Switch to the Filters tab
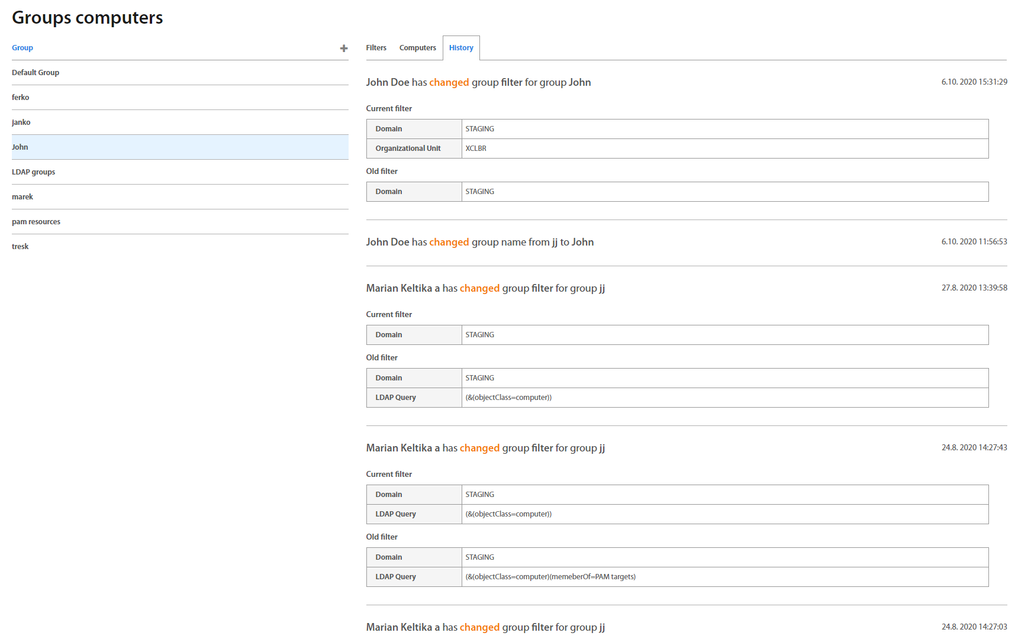Viewport: 1018px width, 639px height. tap(376, 48)
